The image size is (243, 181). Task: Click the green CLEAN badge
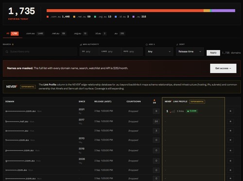point(192,111)
